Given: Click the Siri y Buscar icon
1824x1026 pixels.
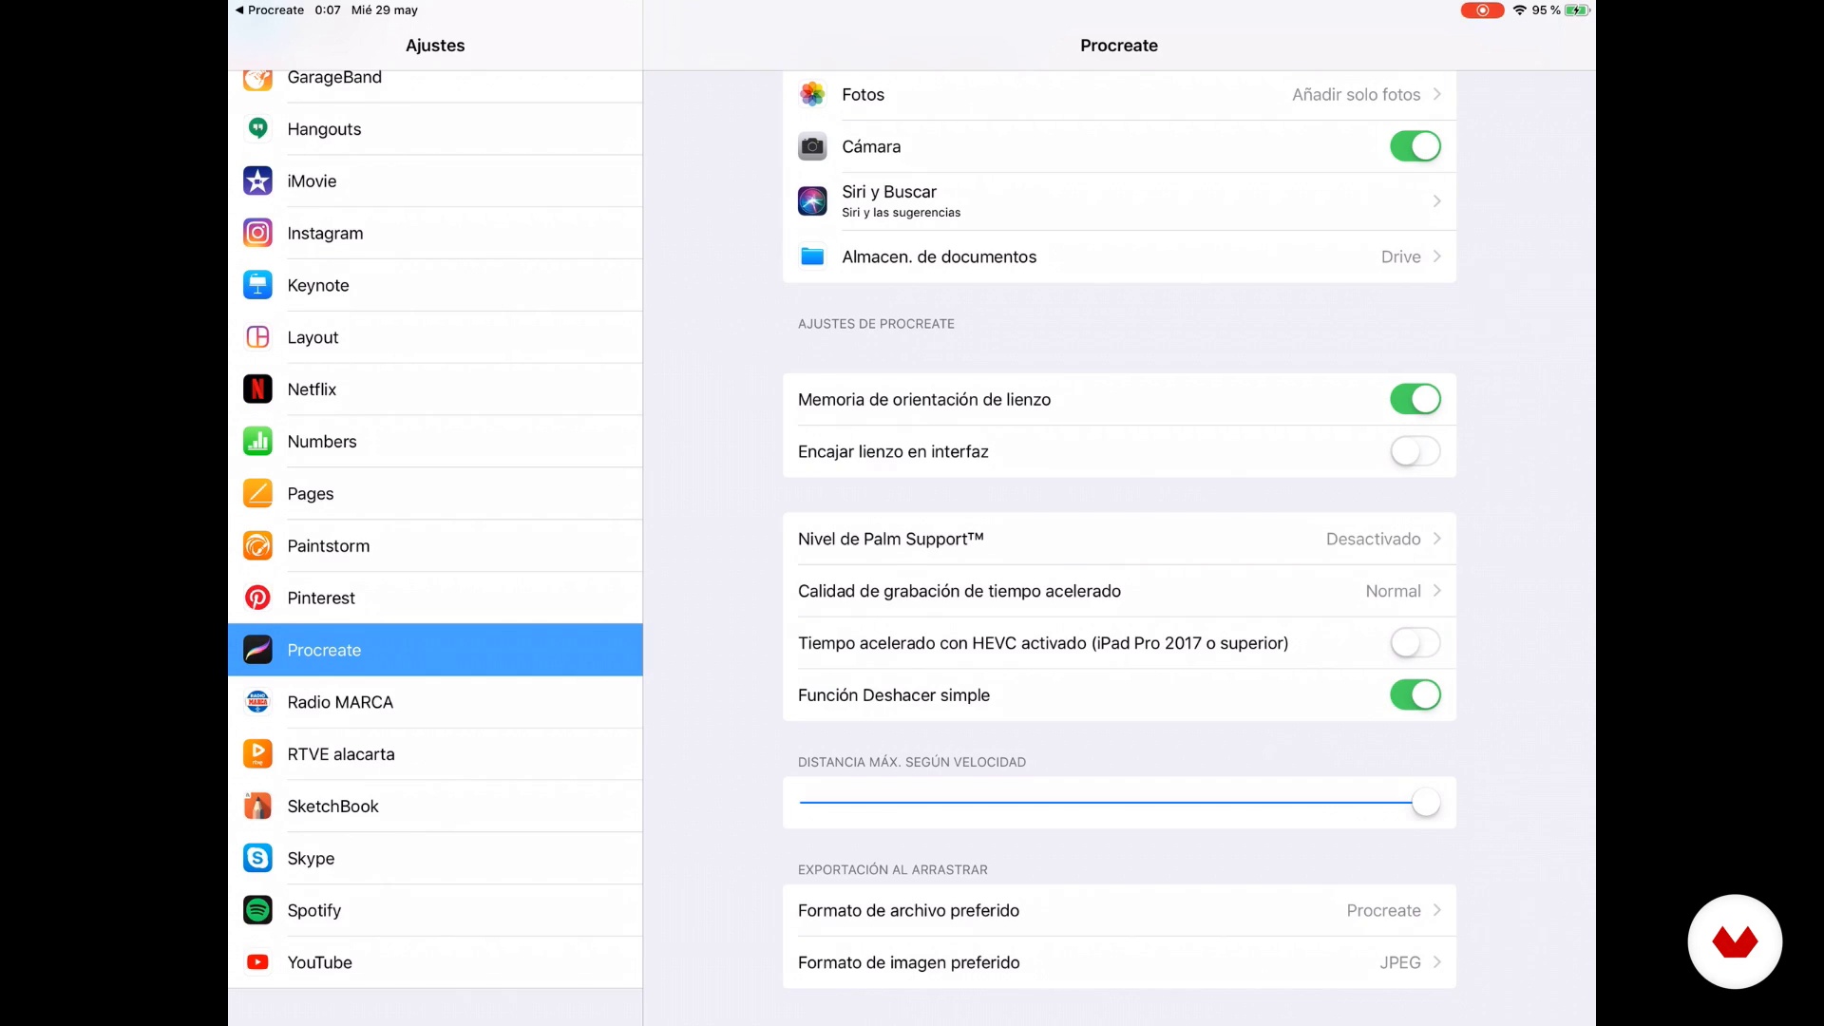Looking at the screenshot, I should (812, 201).
